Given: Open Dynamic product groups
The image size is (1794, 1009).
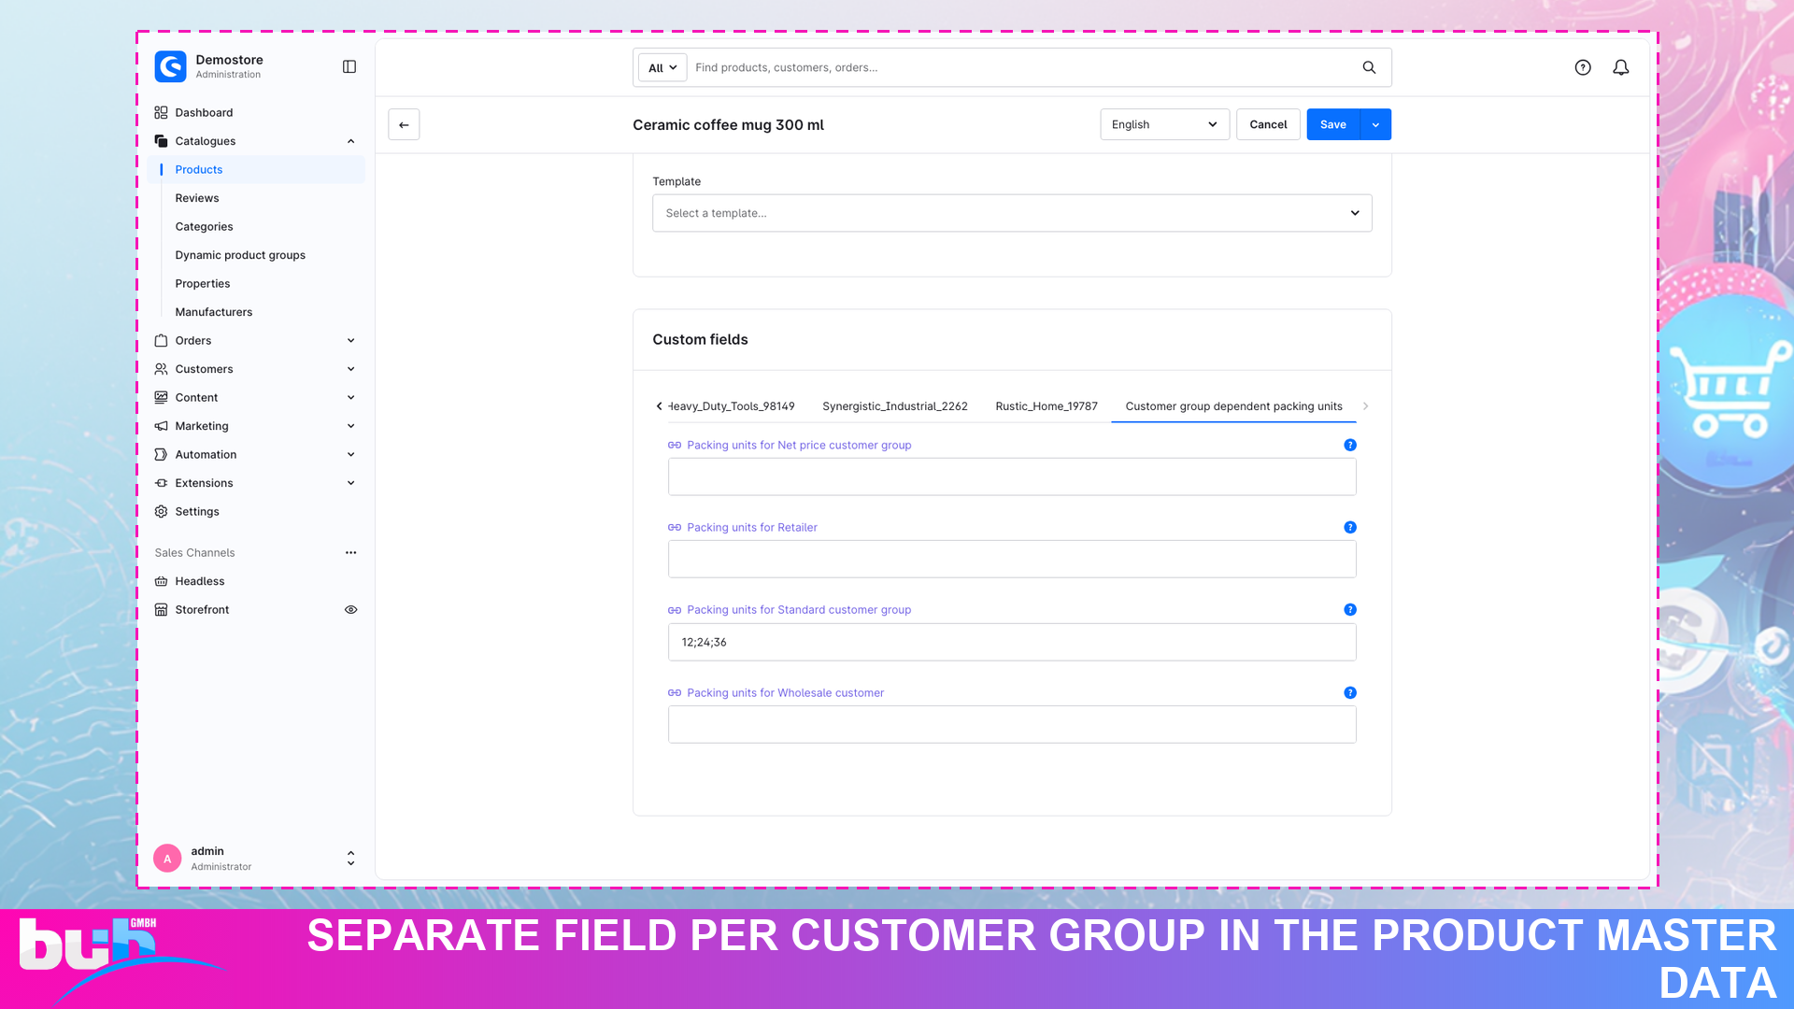Looking at the screenshot, I should pyautogui.click(x=240, y=255).
